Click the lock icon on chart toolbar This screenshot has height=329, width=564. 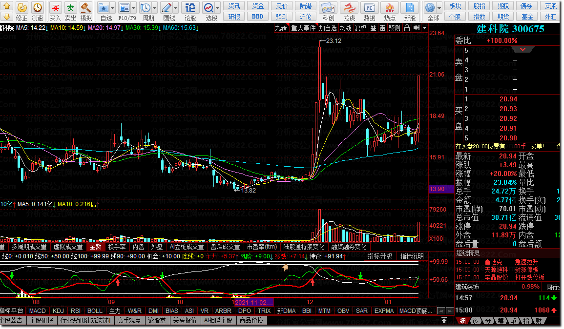[x=407, y=28]
